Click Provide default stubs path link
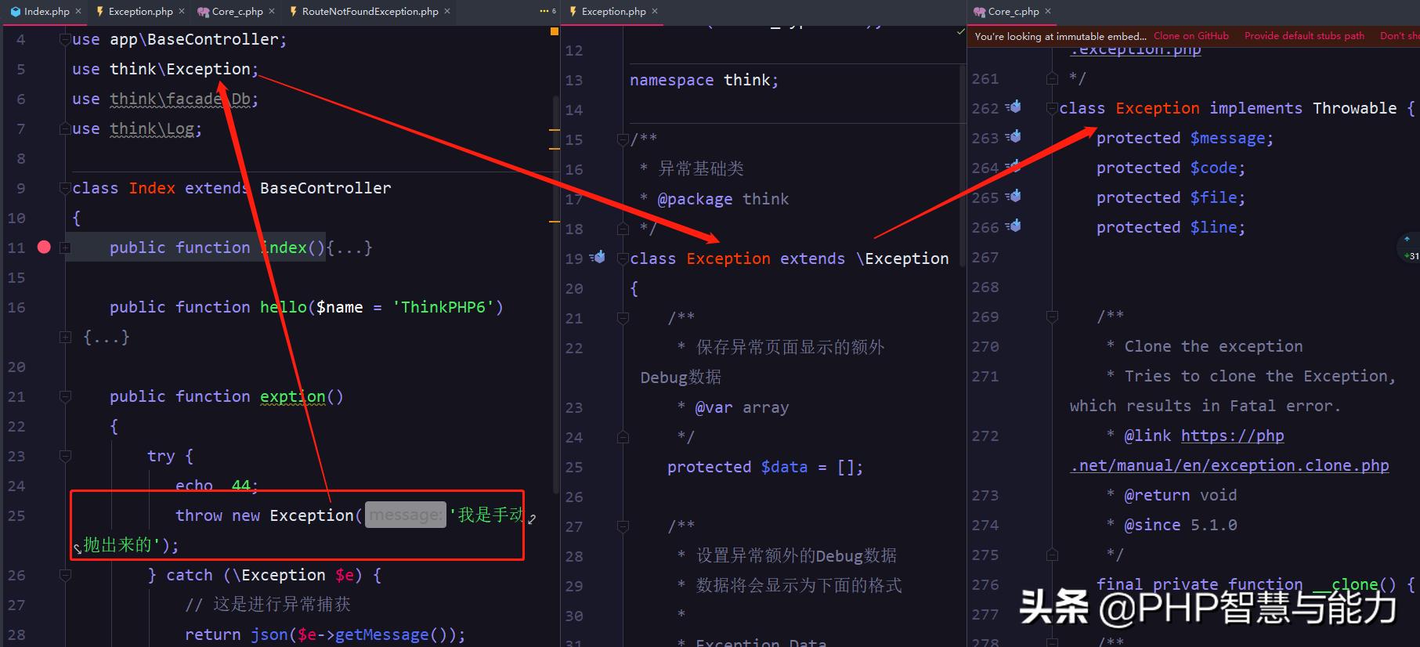The height and width of the screenshot is (647, 1420). (x=1304, y=36)
